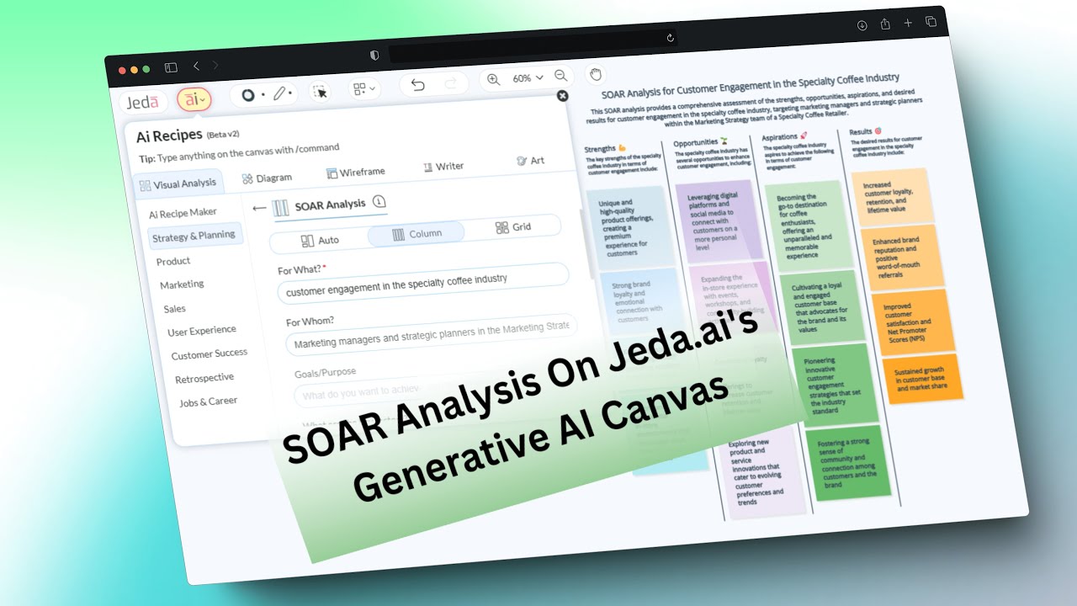Select the circle shape tool
1077x606 pixels.
[248, 95]
